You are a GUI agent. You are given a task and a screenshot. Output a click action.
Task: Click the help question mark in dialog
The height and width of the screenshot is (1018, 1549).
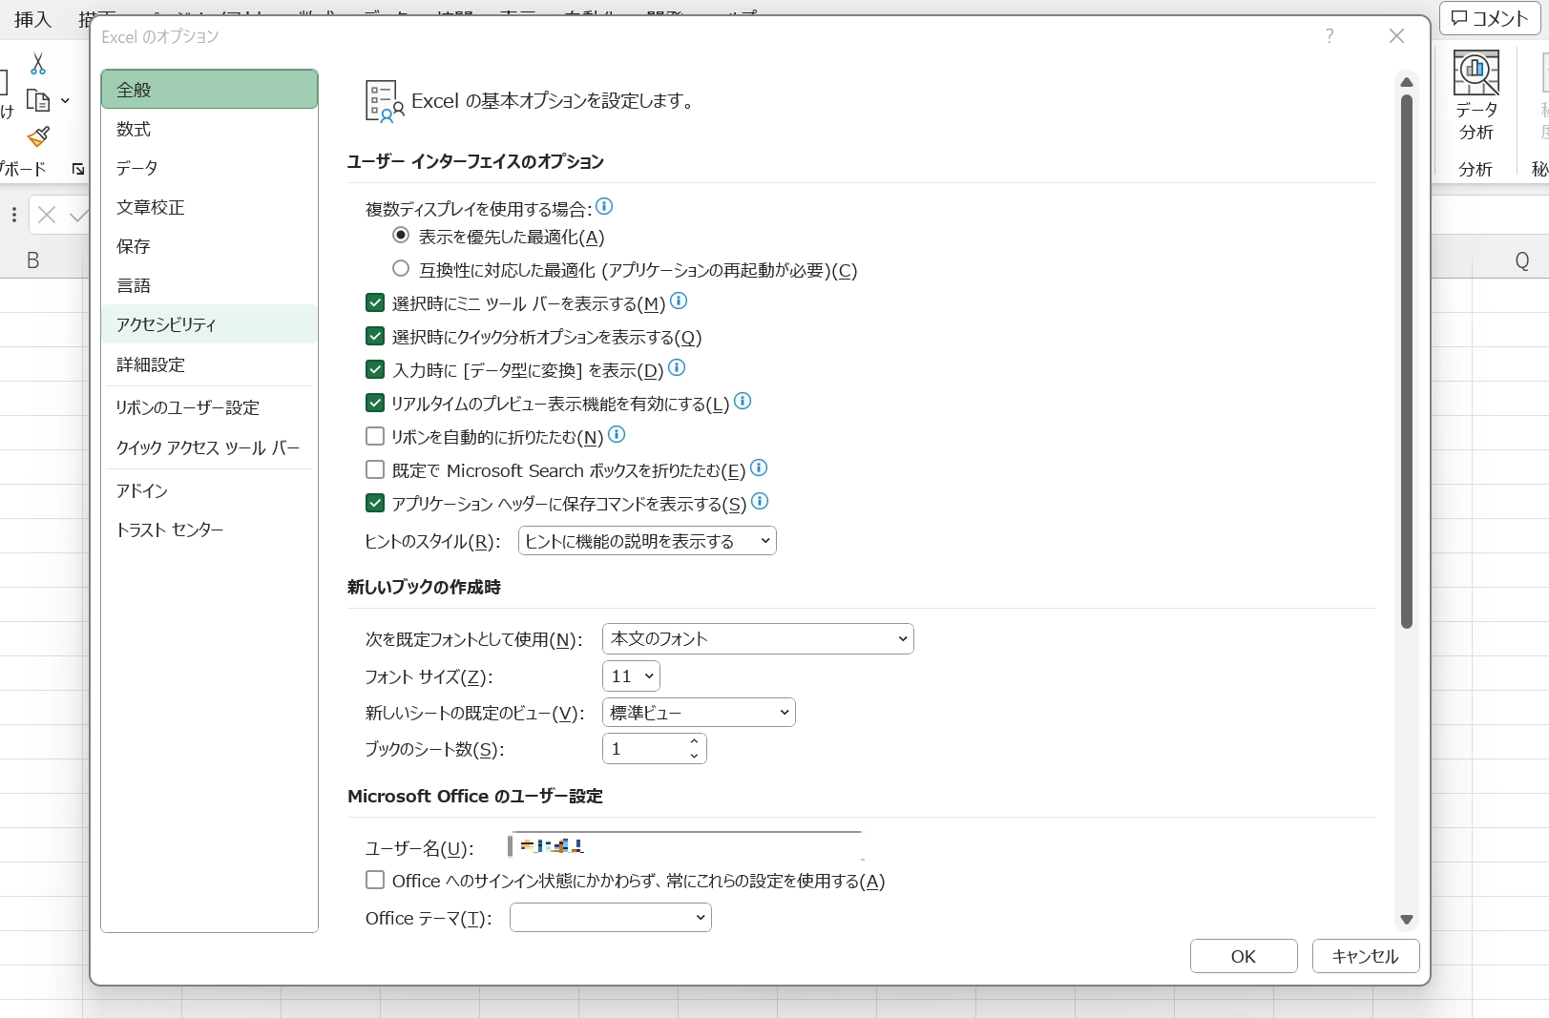pos(1329,36)
